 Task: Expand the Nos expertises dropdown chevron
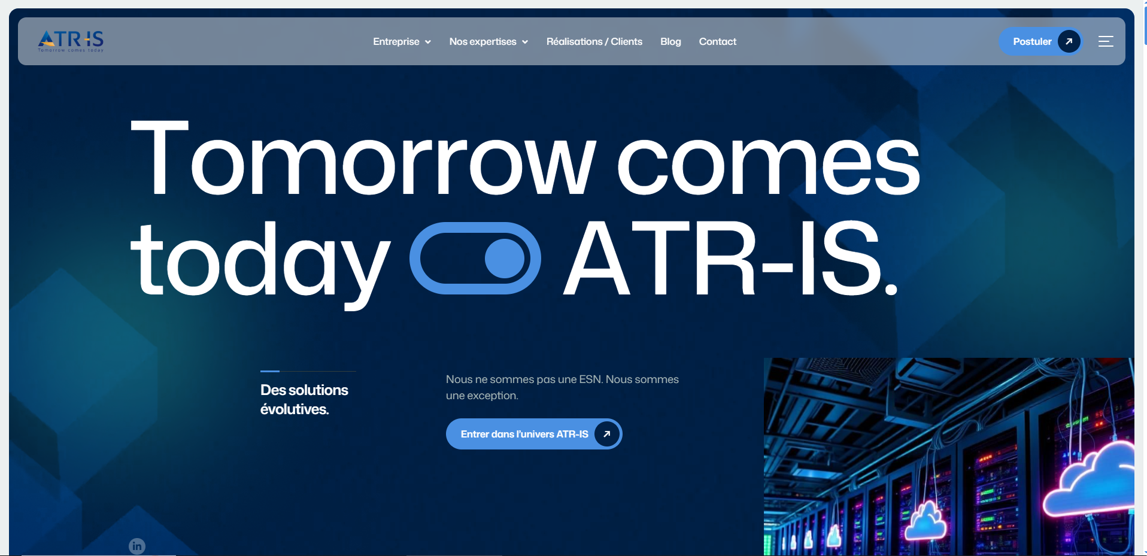coord(525,42)
